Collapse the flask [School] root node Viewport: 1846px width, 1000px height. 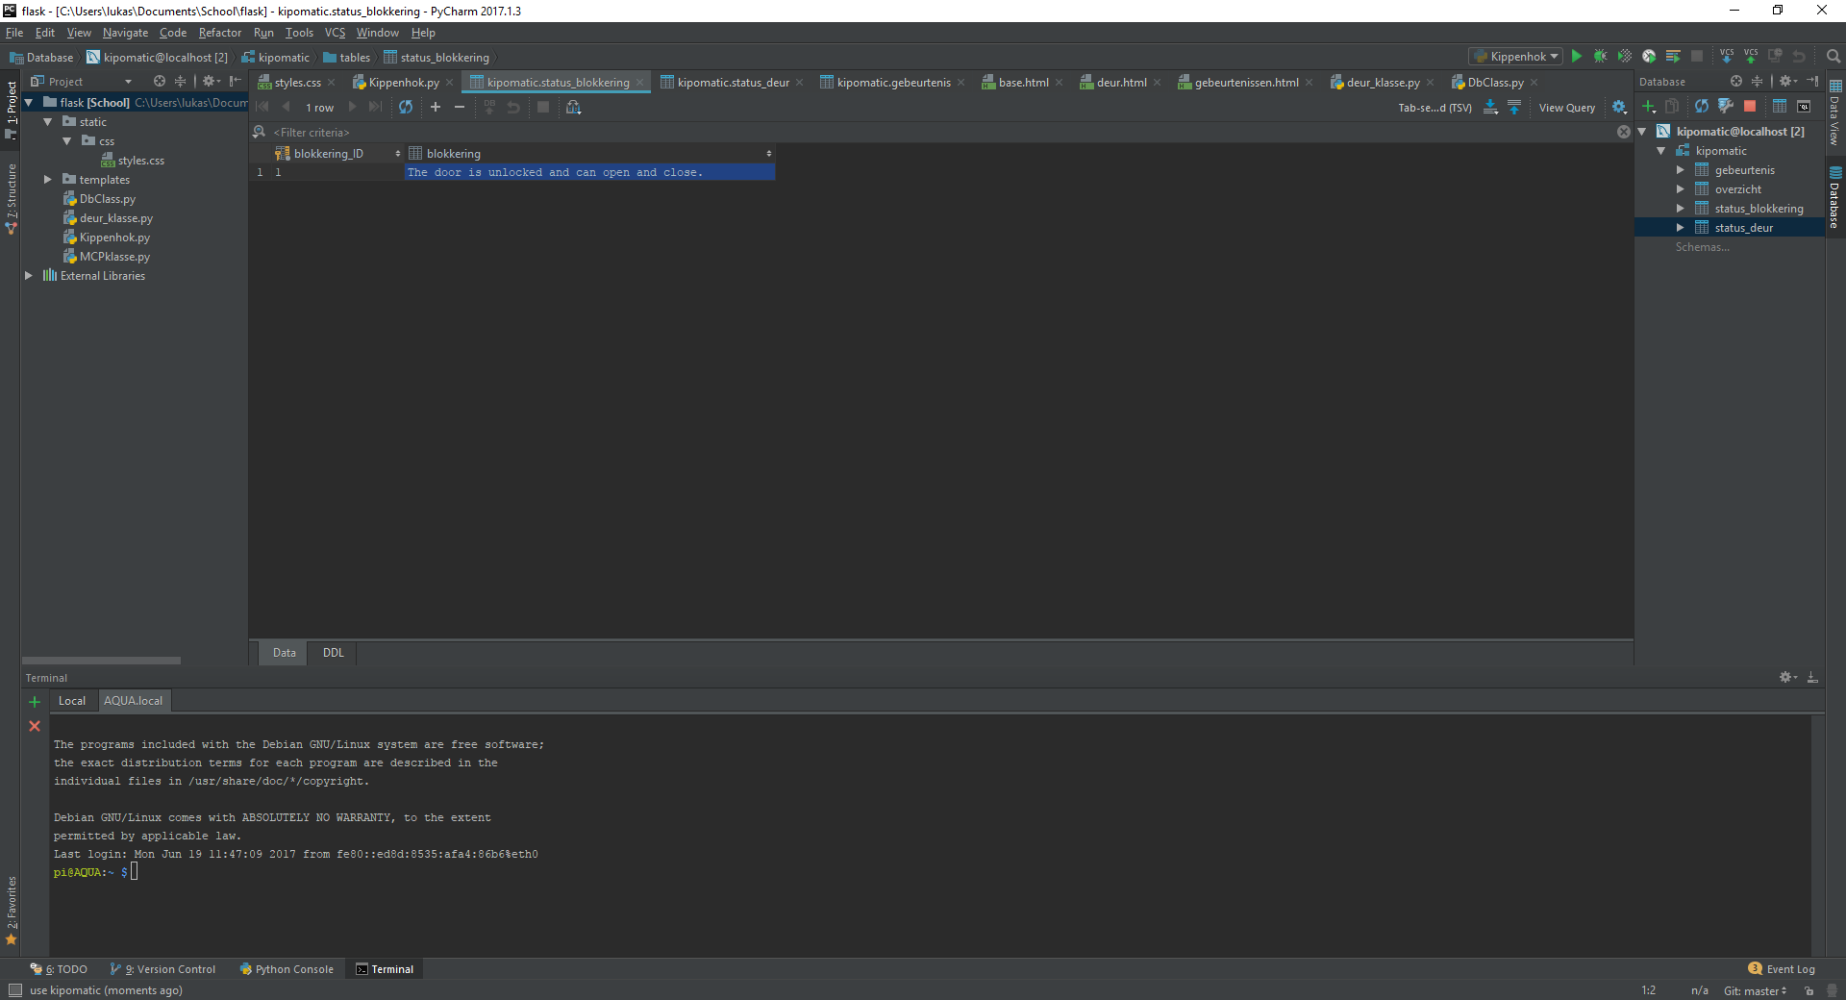coord(29,103)
